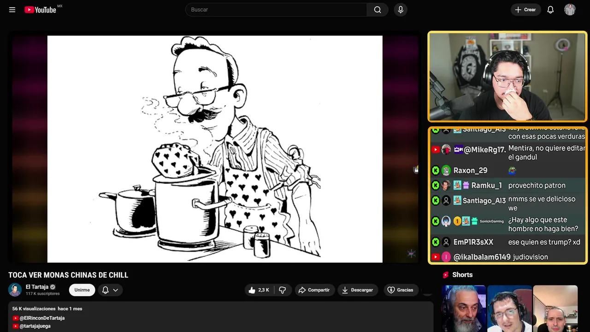The image size is (590, 332).
Task: Click YouTube icon beside @ElRinconDeTartaja
Action: click(x=16, y=318)
